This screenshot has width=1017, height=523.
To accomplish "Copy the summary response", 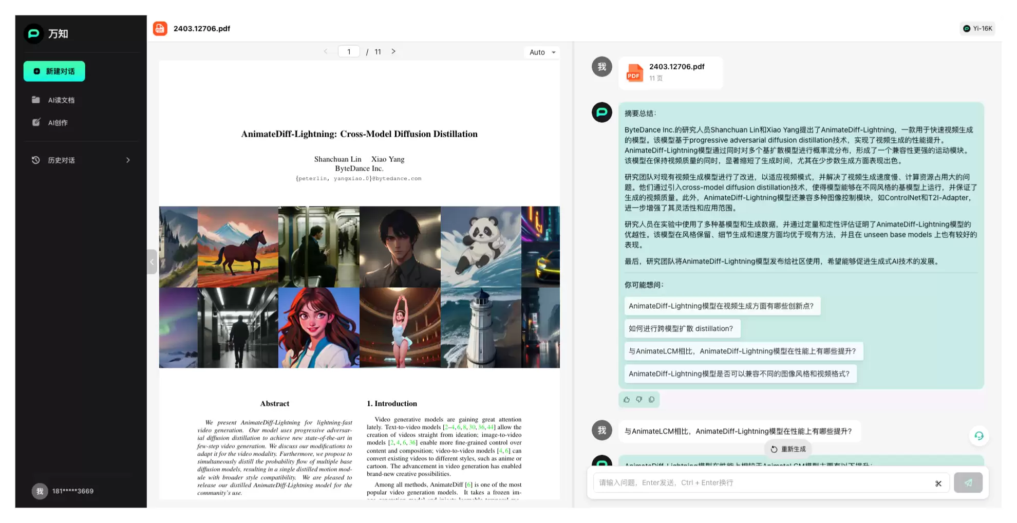I will tap(651, 399).
